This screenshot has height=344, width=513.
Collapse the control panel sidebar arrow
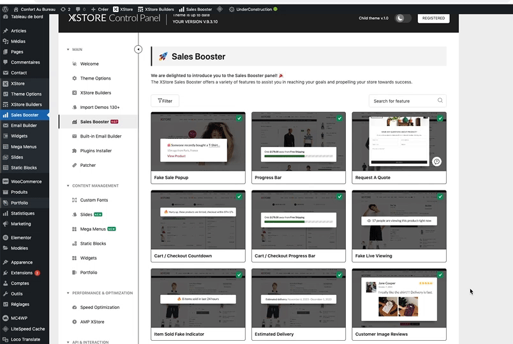click(138, 49)
